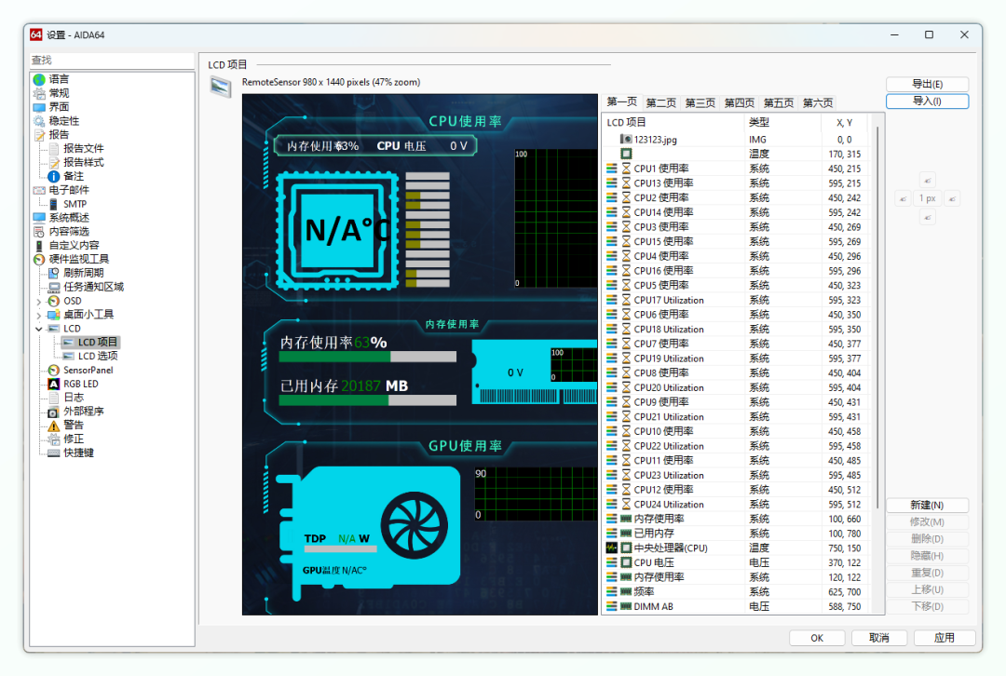Click the hourglass icon for CPU1 使用率
Screen dimensions: 1006x676
pos(626,169)
